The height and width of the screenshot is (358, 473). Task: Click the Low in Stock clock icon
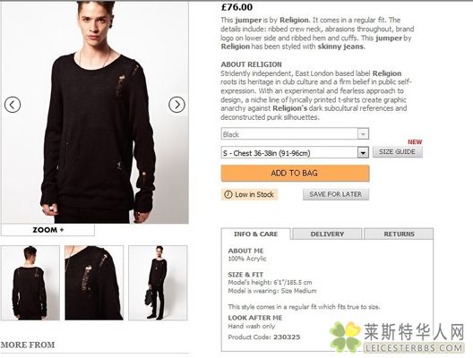[x=228, y=194]
